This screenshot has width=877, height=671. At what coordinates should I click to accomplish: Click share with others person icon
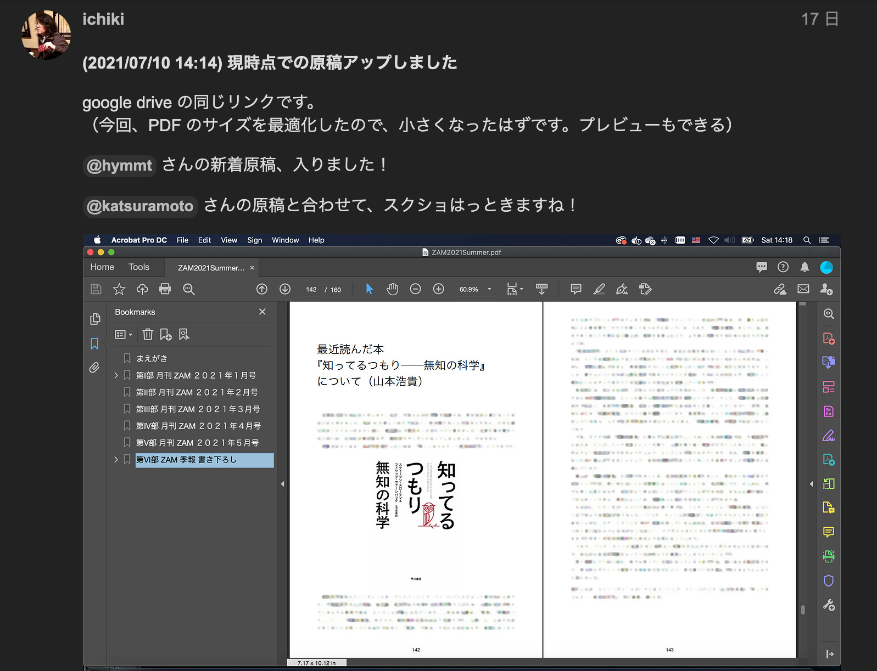[826, 289]
